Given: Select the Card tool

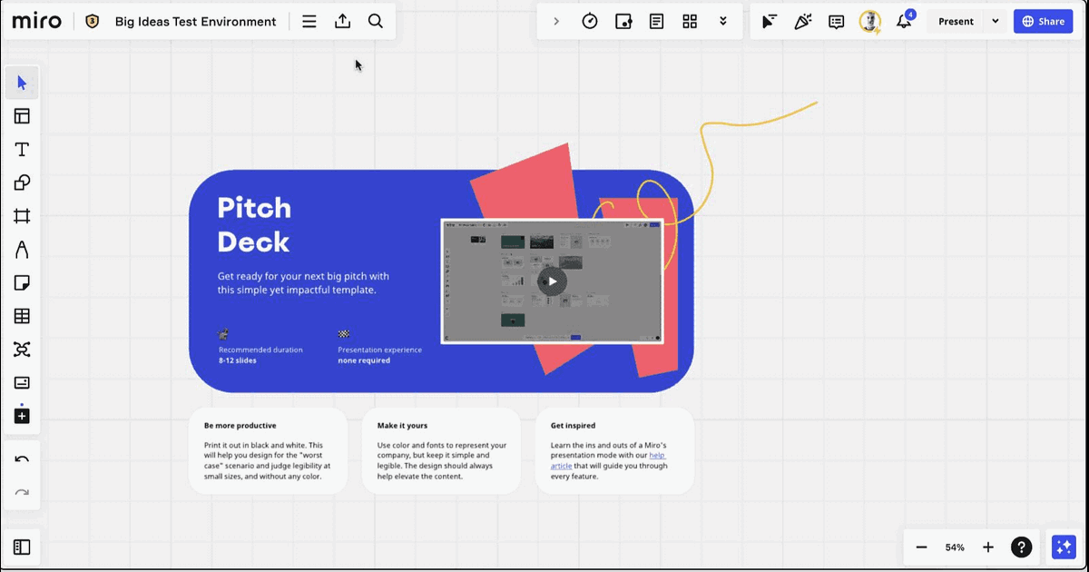Looking at the screenshot, I should pos(22,382).
